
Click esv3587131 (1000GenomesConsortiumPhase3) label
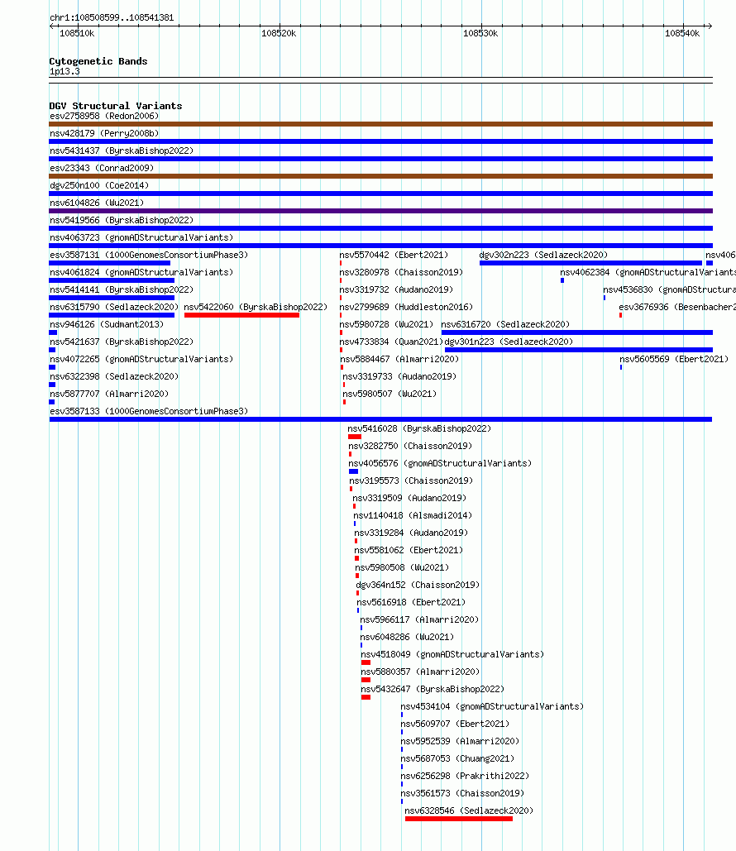(x=149, y=255)
